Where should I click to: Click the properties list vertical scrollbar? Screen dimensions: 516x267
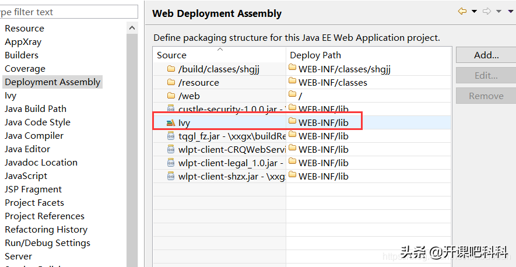(133, 146)
